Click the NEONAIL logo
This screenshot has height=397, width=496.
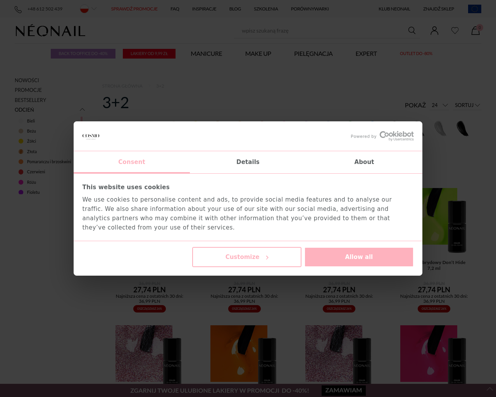coord(50,31)
